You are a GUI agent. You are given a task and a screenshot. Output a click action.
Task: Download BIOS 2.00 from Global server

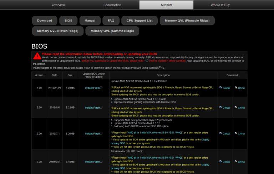coord(226,162)
